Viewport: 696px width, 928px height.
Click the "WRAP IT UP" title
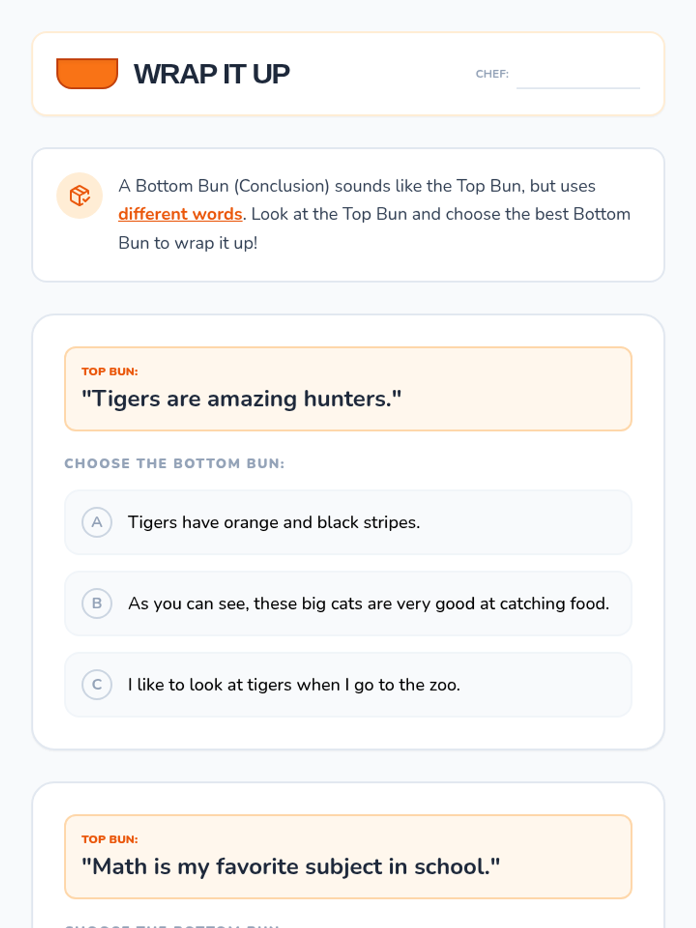tap(212, 74)
